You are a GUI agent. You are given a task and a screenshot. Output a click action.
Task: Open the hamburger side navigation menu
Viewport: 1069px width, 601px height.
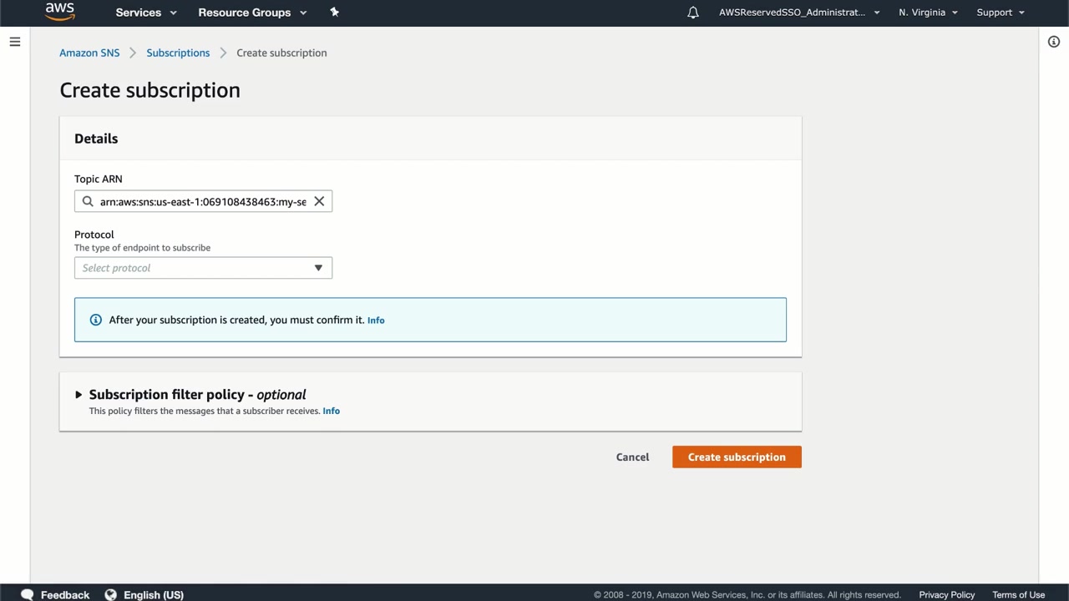click(15, 42)
